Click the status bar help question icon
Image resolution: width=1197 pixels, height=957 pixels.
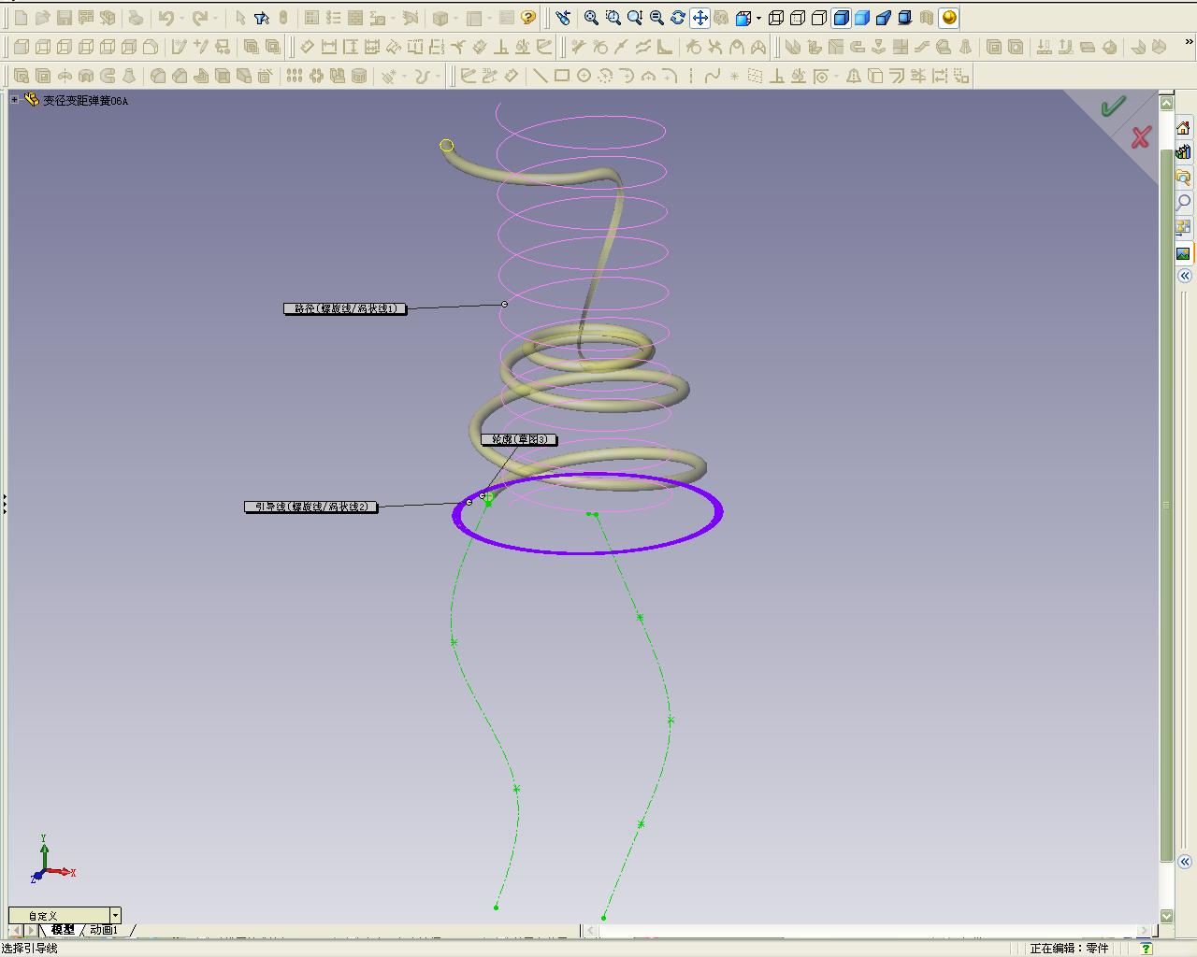pos(1147,948)
